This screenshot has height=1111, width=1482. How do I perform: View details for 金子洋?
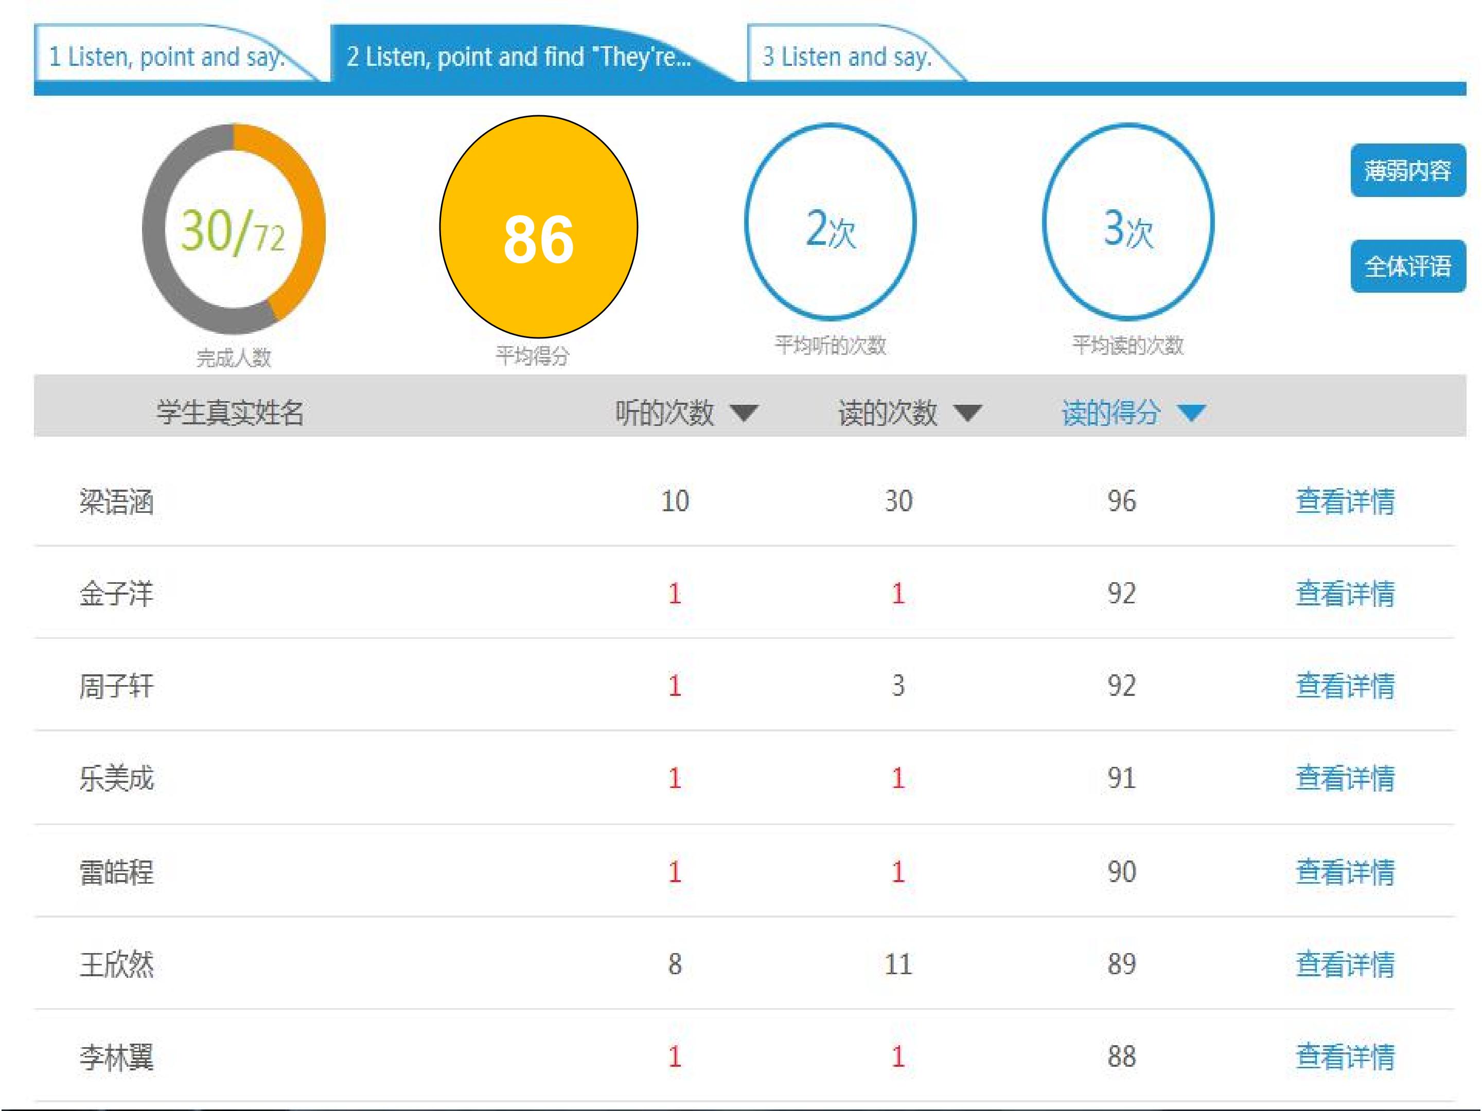click(x=1345, y=594)
